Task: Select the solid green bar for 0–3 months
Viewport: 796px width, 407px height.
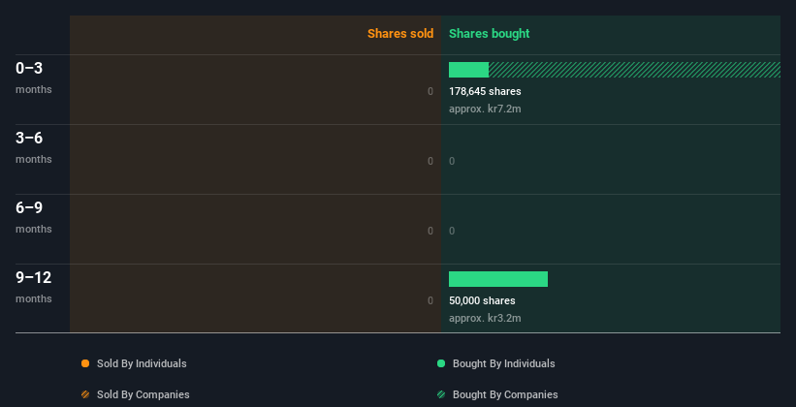Action: point(468,70)
